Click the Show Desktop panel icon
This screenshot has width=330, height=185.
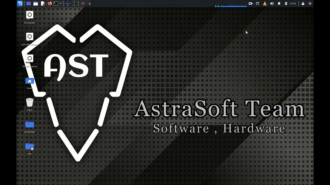click(x=29, y=4)
